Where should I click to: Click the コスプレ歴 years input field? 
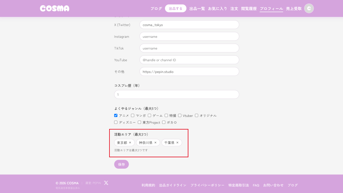coord(176,94)
